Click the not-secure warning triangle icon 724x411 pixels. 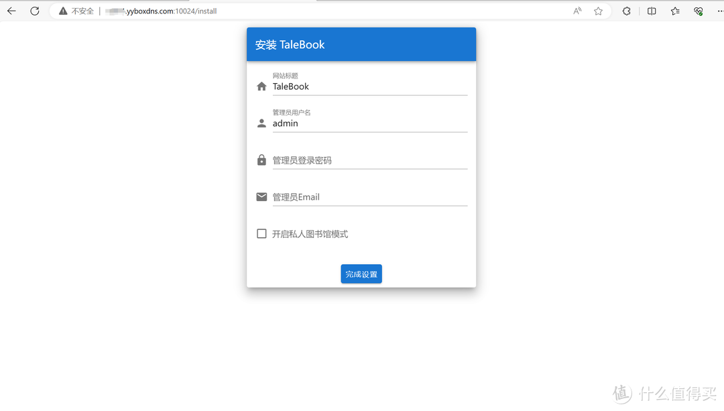63,11
